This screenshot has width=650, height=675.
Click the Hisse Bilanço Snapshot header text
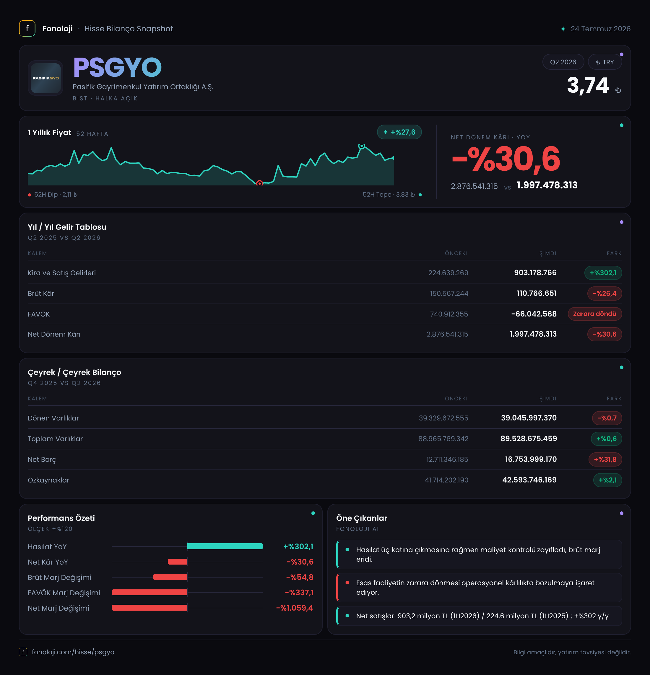(129, 29)
